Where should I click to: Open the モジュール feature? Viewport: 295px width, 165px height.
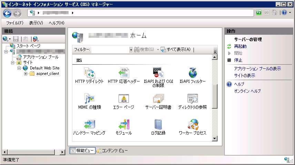point(124,127)
